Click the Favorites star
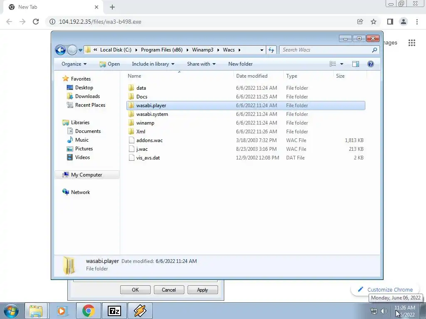This screenshot has height=319, width=426. coord(65,79)
